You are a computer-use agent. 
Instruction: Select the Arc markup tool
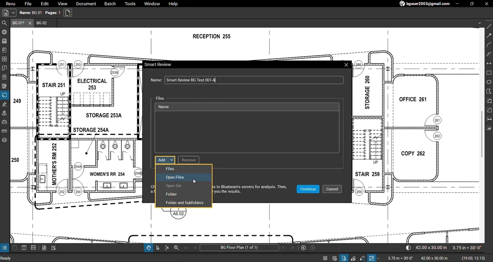[x=489, y=45]
